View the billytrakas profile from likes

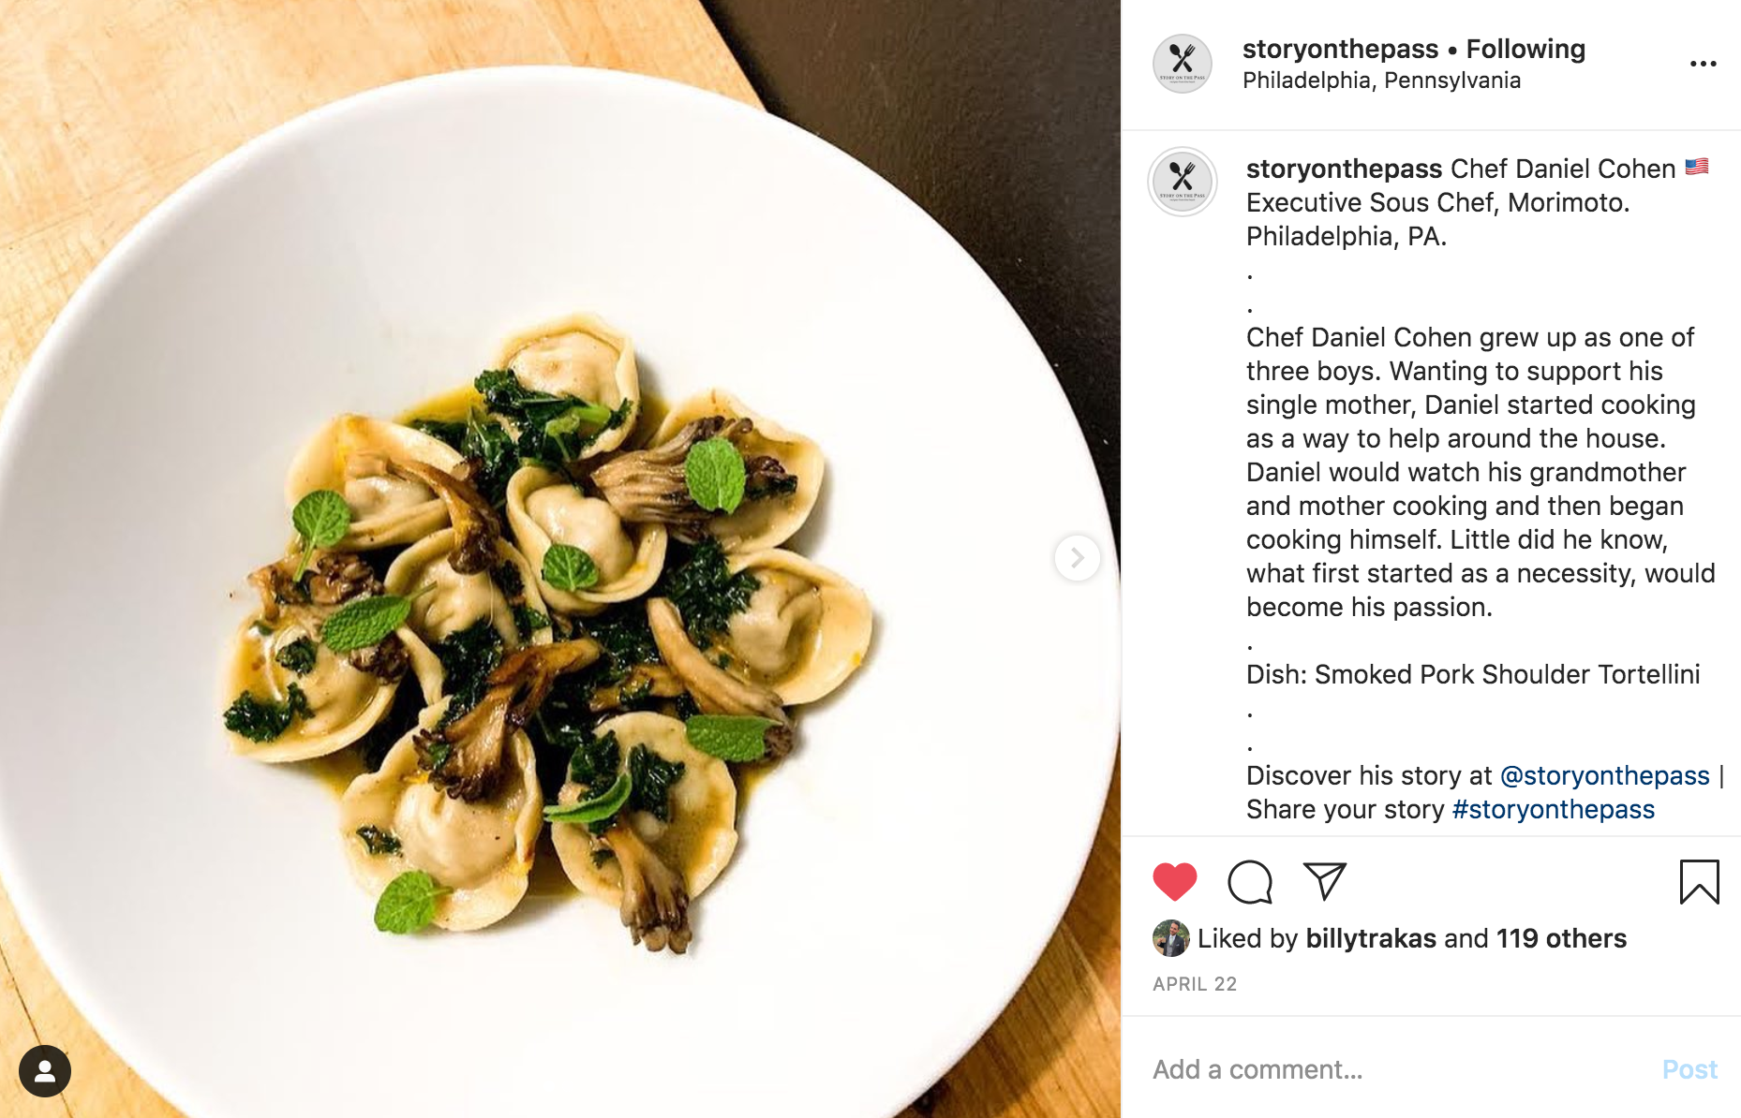point(1370,938)
